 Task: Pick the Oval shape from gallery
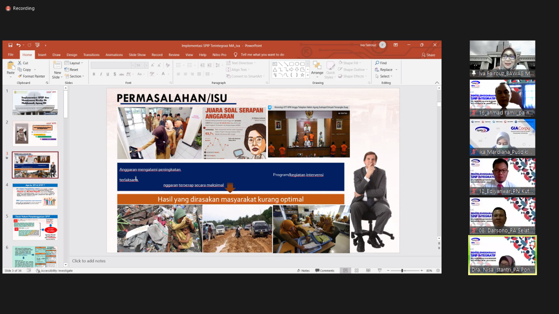pos(297,64)
